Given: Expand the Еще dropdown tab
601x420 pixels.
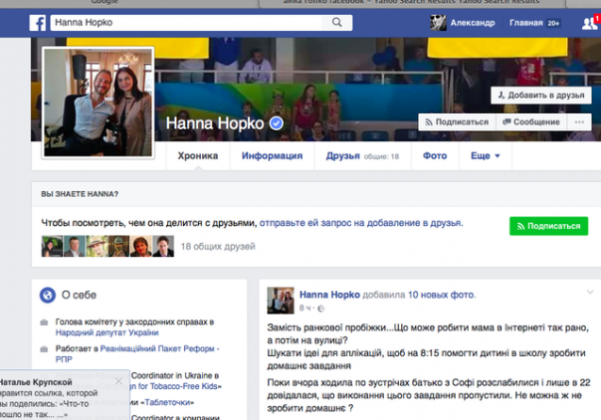Looking at the screenshot, I should (486, 155).
